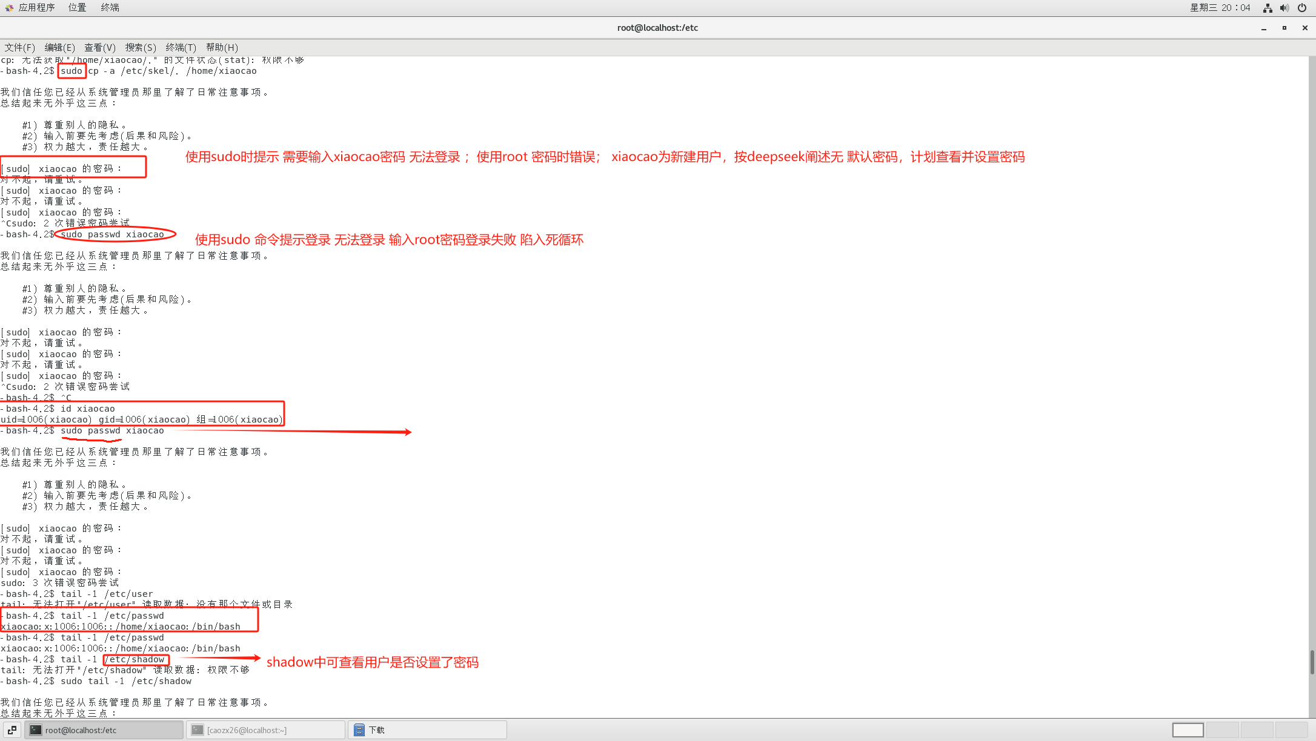
Task: Switch to caozx26@localhost taskbar window
Action: pyautogui.click(x=267, y=730)
